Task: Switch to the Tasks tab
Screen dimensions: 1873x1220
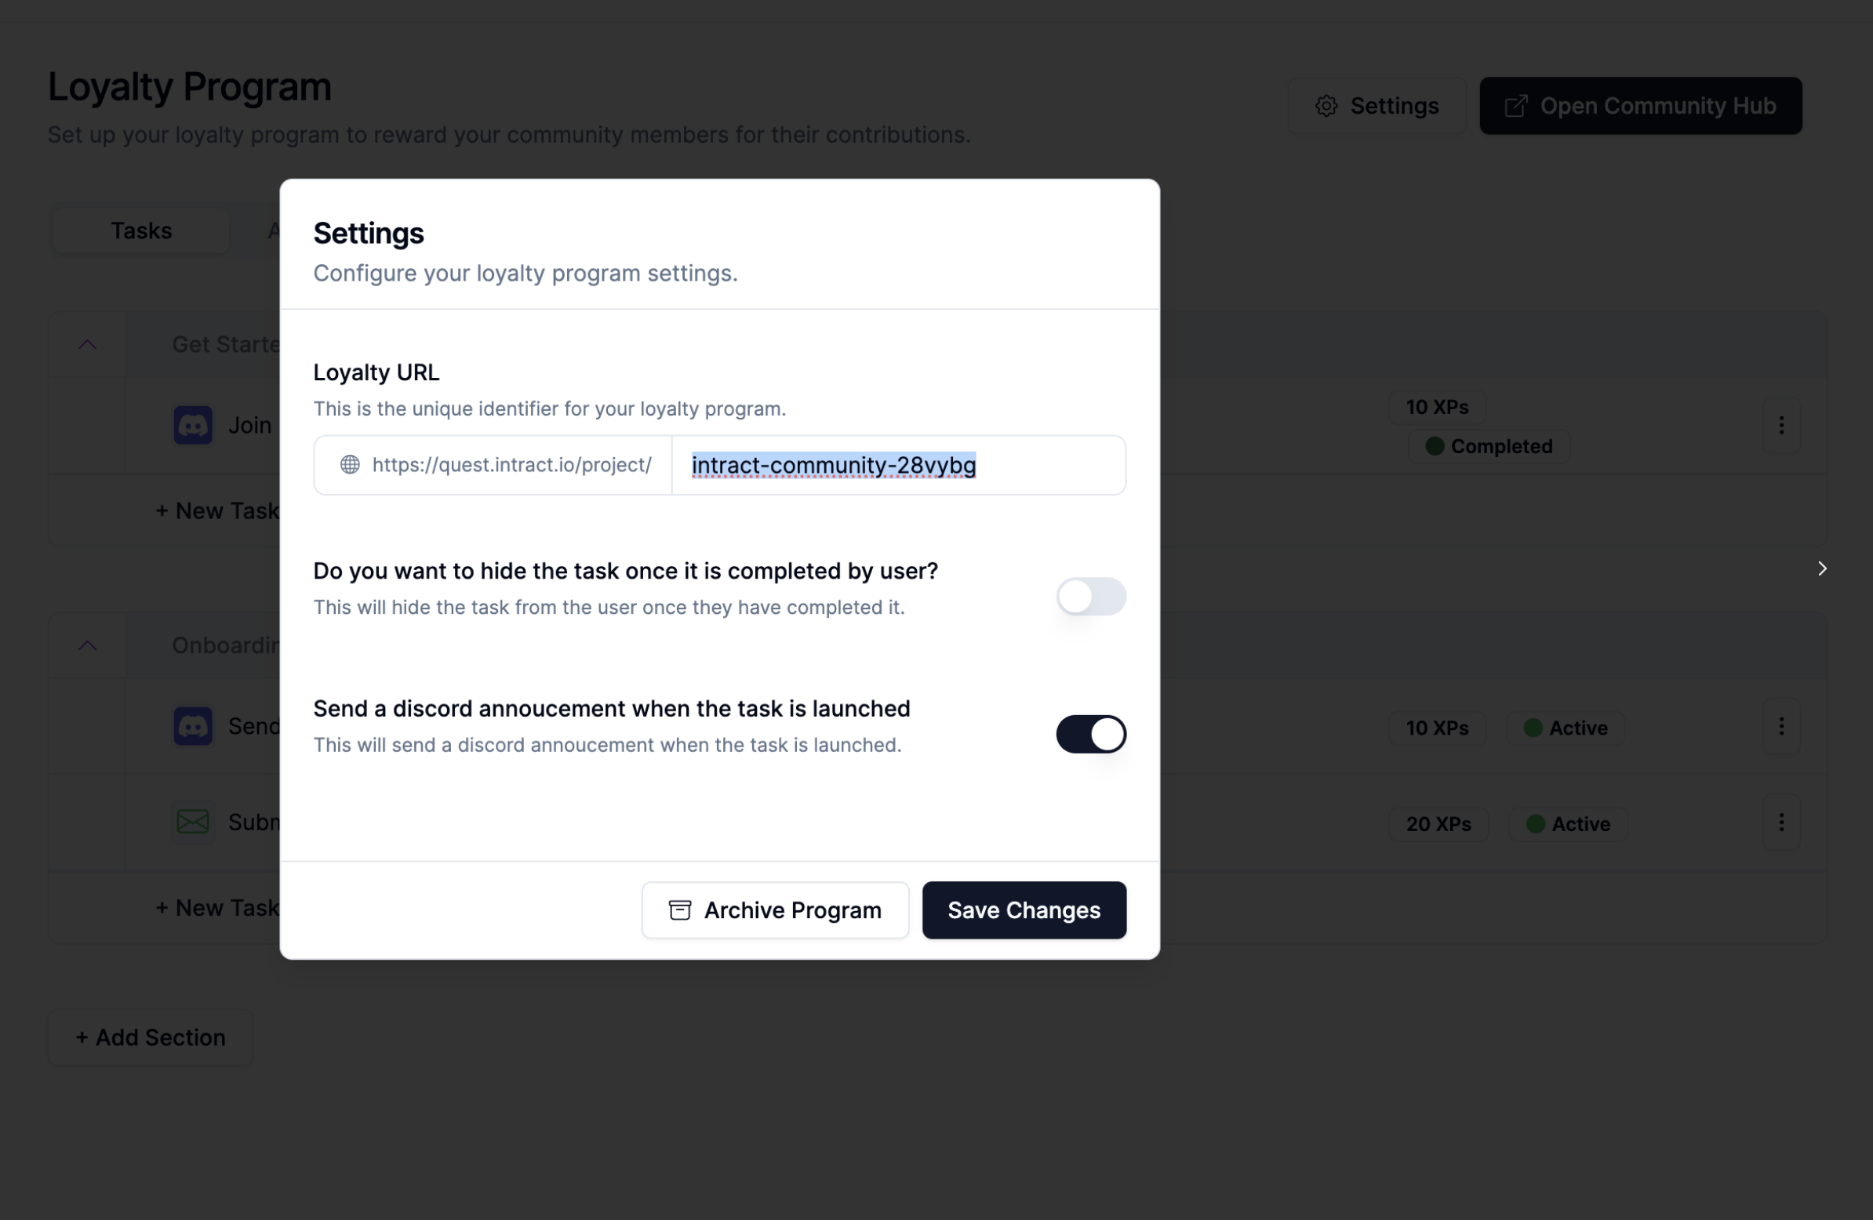Action: click(141, 231)
